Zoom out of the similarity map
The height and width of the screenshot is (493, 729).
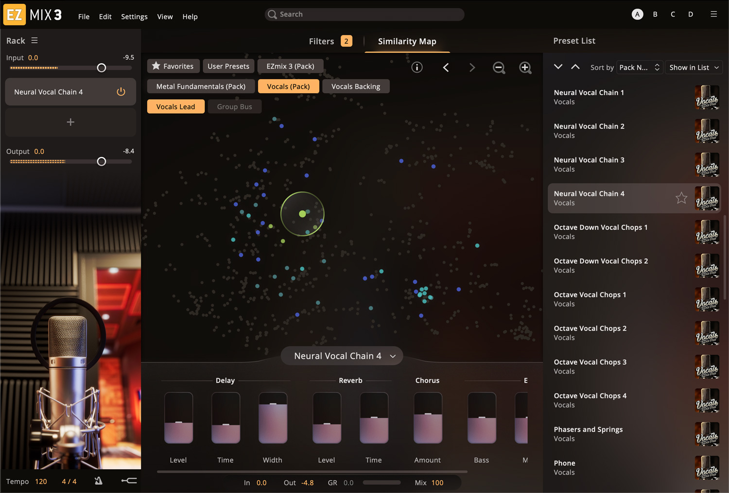(499, 68)
